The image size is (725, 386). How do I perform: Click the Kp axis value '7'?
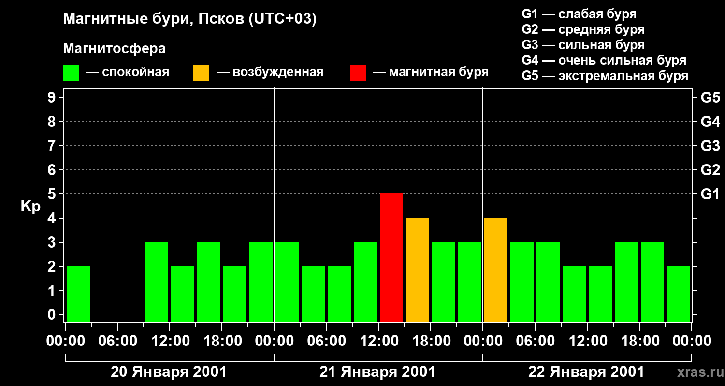tap(53, 146)
